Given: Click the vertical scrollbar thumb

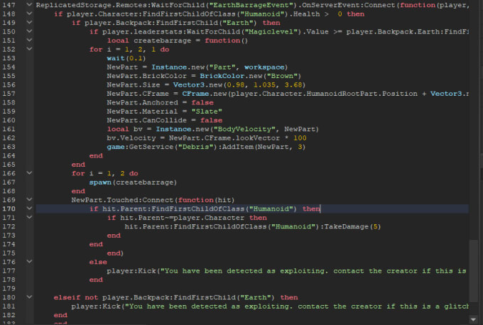Looking at the screenshot, I should click(x=474, y=271).
